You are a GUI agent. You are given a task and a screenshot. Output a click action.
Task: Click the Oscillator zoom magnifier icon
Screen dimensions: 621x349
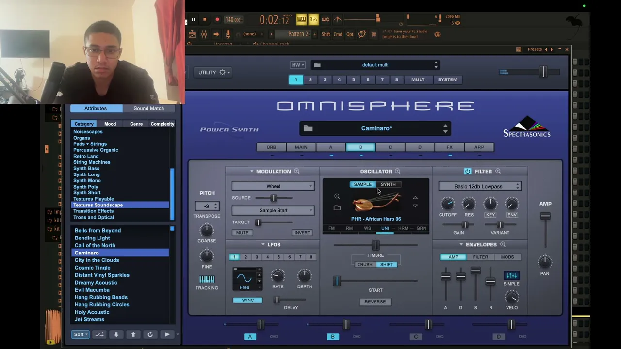[x=398, y=171]
